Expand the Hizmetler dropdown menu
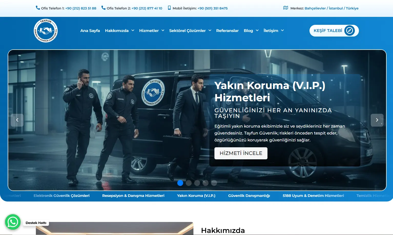The width and height of the screenshot is (393, 235). (x=152, y=30)
